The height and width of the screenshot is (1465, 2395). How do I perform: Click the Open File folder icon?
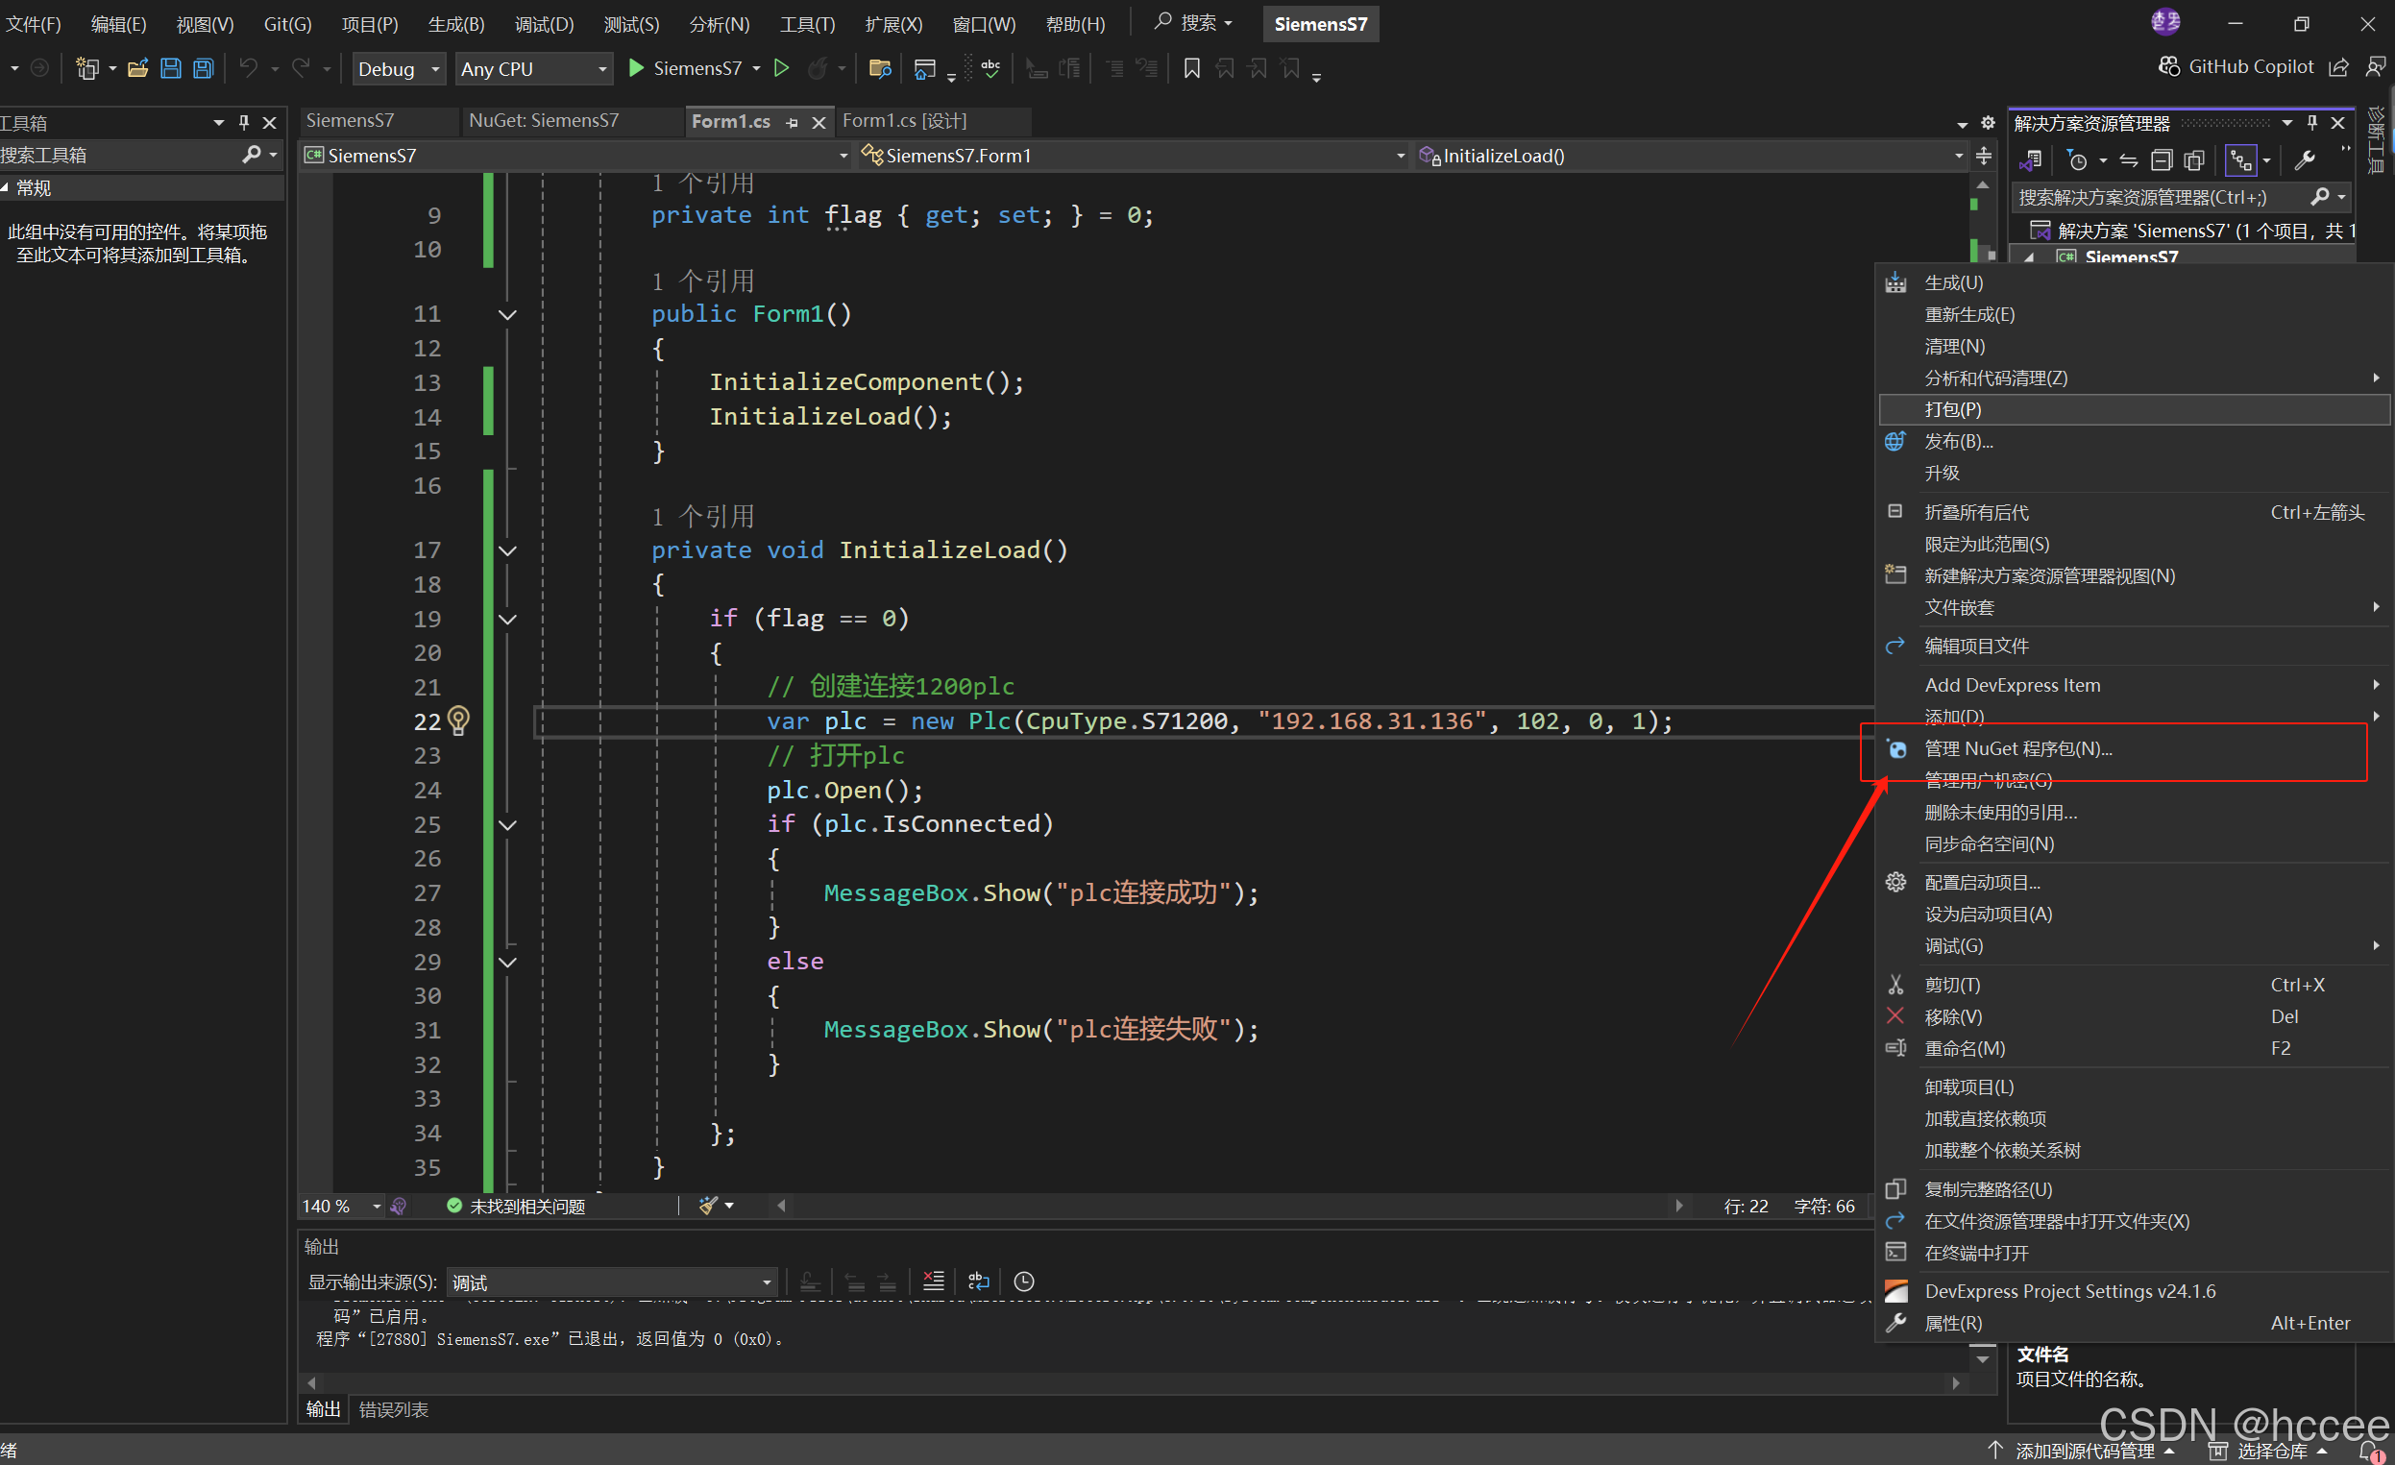[138, 68]
